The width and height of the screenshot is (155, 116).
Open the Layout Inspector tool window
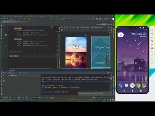tap(107, 98)
